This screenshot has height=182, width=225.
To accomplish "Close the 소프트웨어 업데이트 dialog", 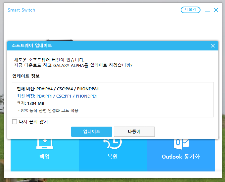I will 213,46.
